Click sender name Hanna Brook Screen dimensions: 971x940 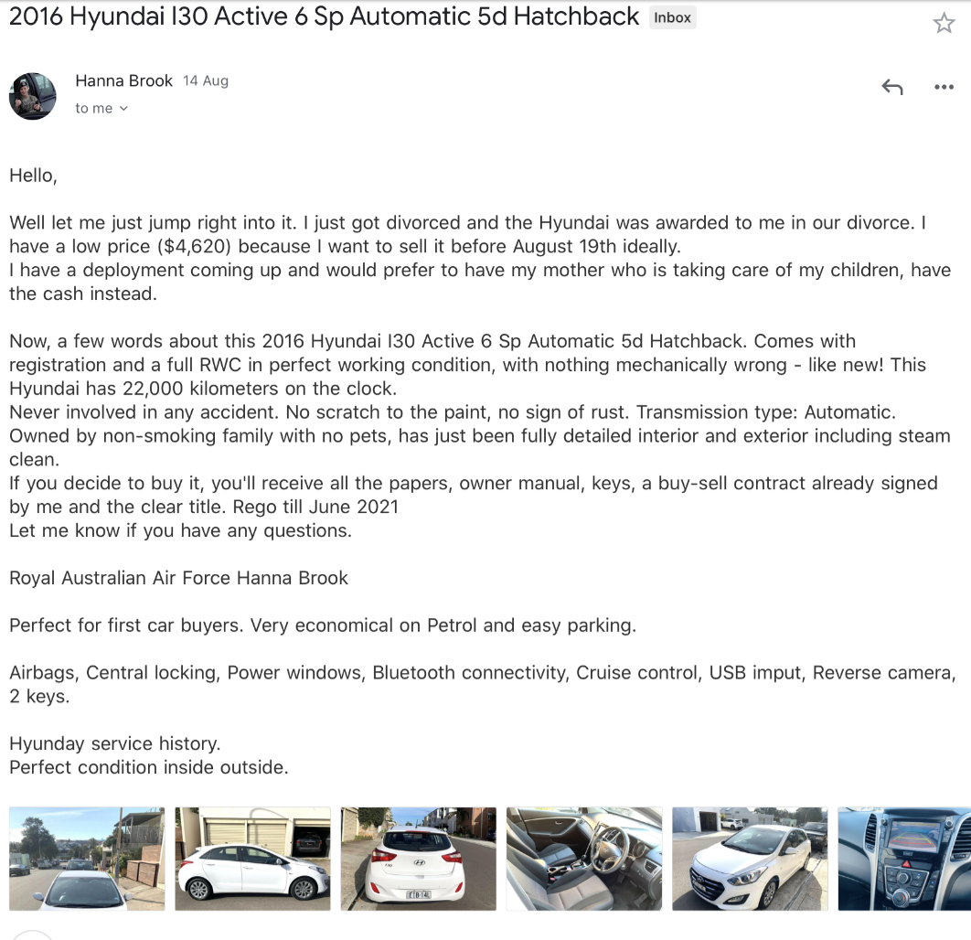point(123,80)
